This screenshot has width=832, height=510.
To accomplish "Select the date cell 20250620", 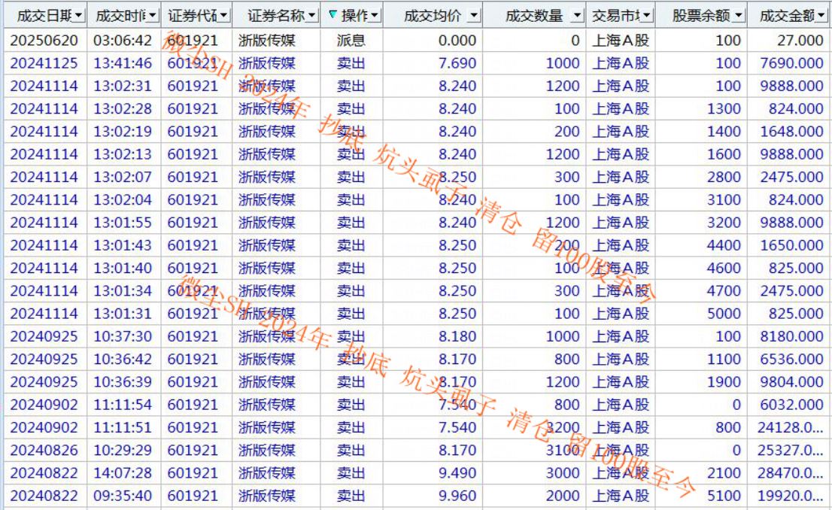I will 44,41.
